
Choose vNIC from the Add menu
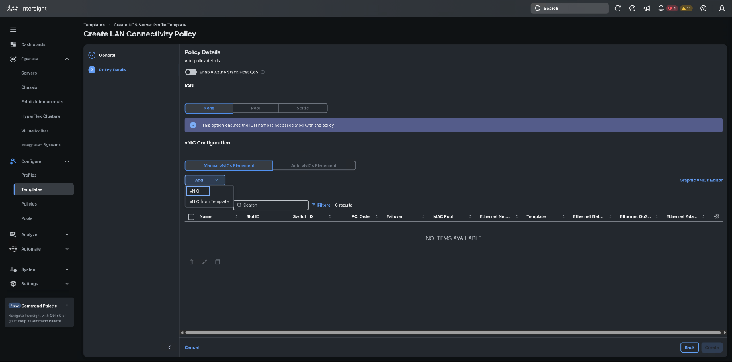(x=198, y=191)
